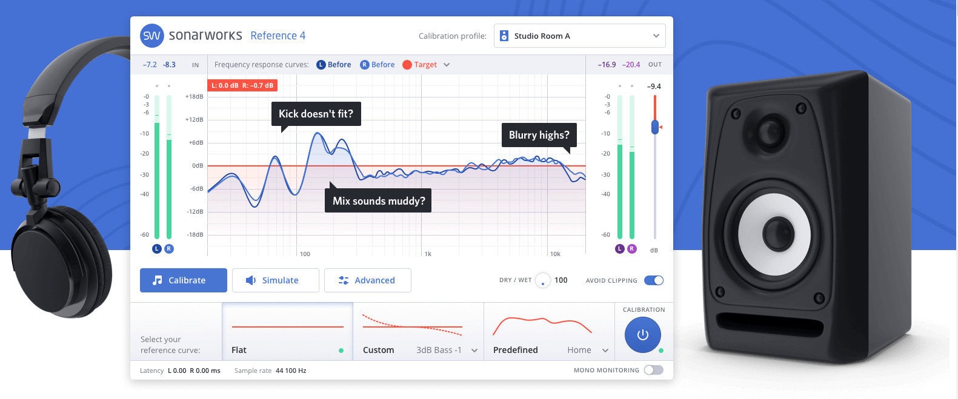This screenshot has width=958, height=399.
Task: Open the Custom 3dB Bass -1 dropdown
Action: click(x=447, y=350)
